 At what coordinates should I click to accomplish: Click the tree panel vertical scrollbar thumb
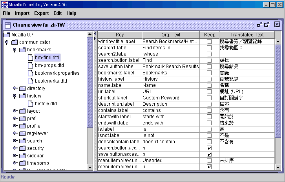coord(90,83)
